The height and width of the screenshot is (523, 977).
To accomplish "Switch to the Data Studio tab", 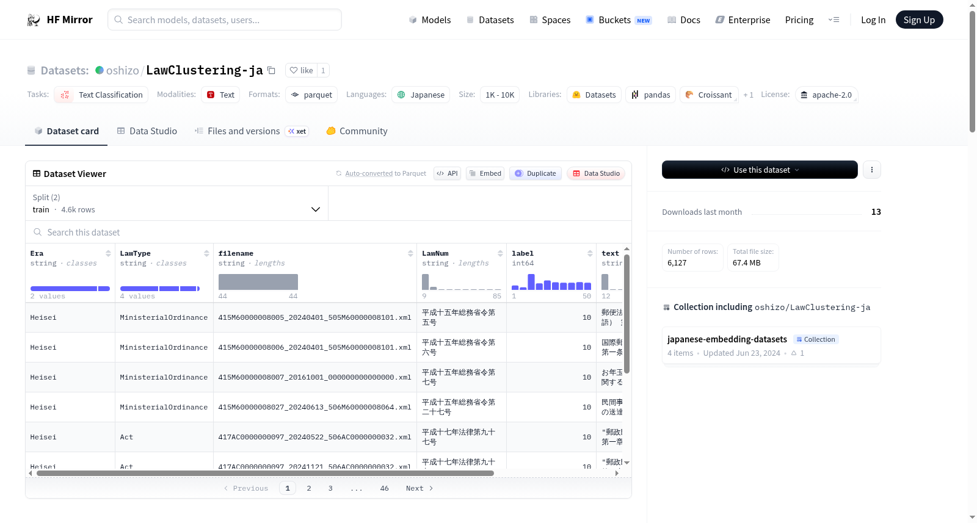I will pos(147,131).
